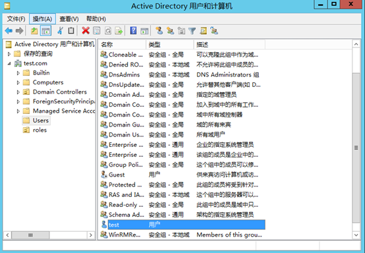
Task: Expand the 保存的查询 tree node
Action: (9, 54)
